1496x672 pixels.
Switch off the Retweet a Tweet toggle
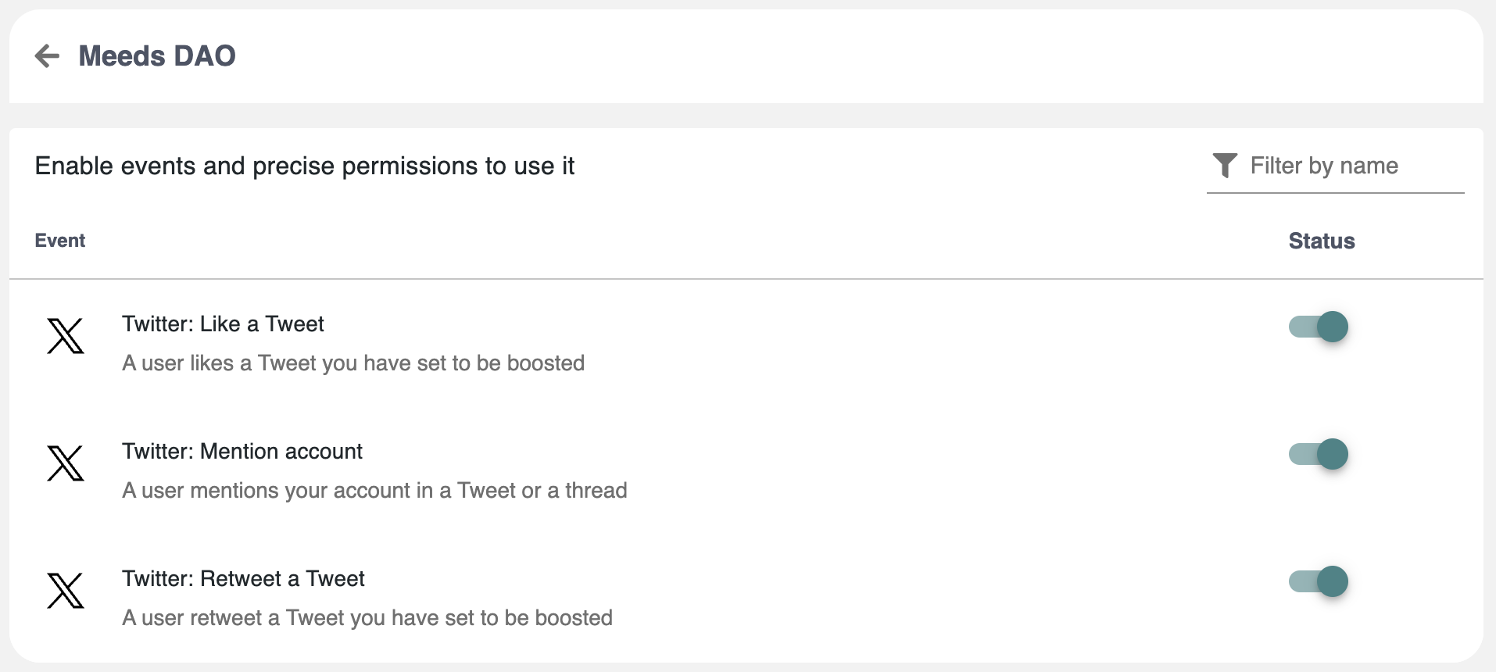point(1319,581)
